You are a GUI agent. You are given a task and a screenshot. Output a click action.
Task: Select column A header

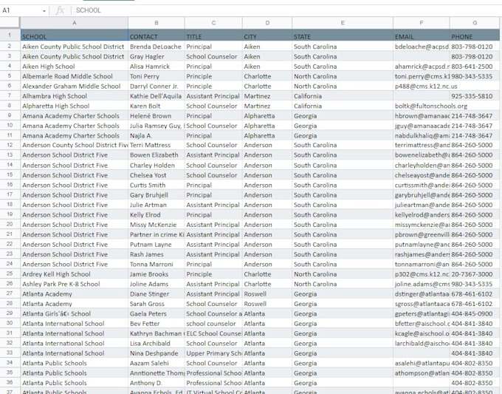75,23
